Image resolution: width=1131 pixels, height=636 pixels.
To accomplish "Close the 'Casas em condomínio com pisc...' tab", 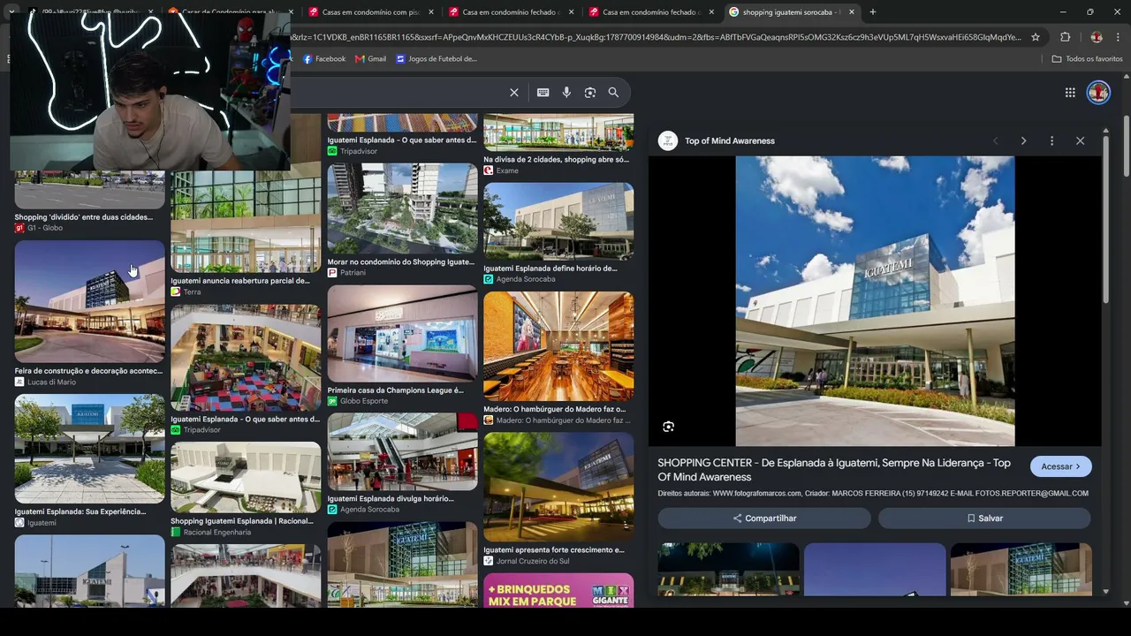I will (x=430, y=12).
